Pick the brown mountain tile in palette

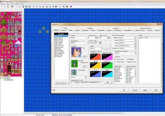(x=4, y=30)
